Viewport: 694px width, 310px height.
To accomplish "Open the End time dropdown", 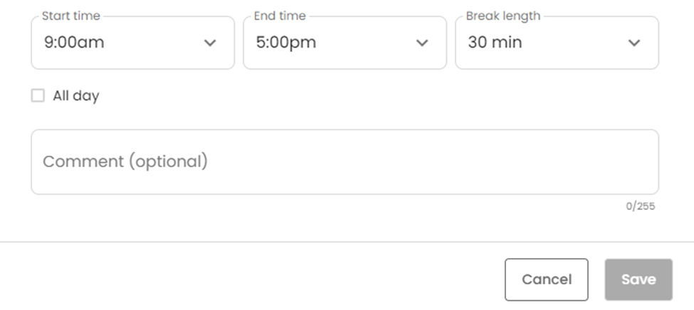I will (x=345, y=43).
